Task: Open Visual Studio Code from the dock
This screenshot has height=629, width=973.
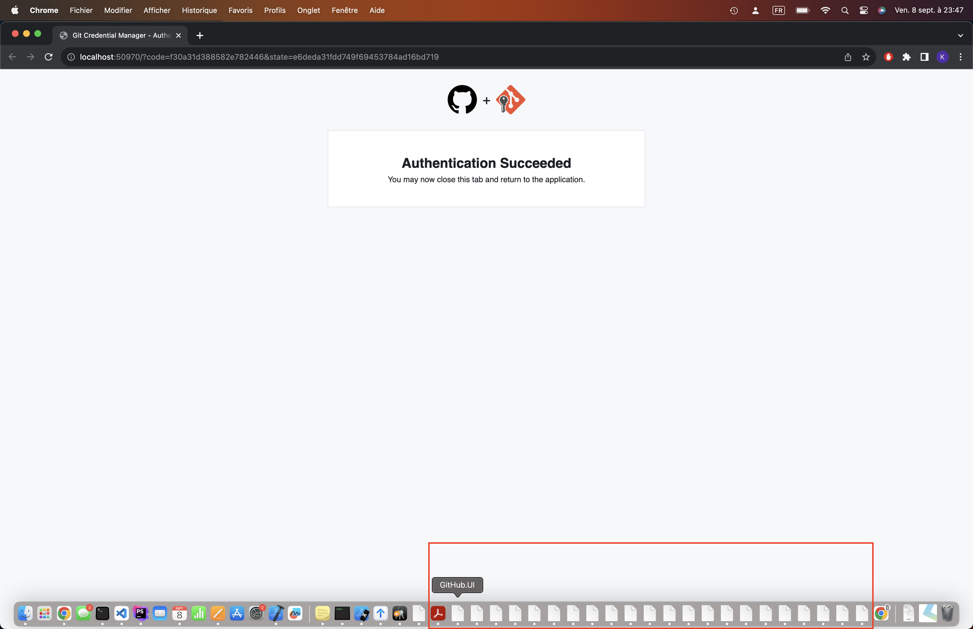Action: [x=121, y=614]
